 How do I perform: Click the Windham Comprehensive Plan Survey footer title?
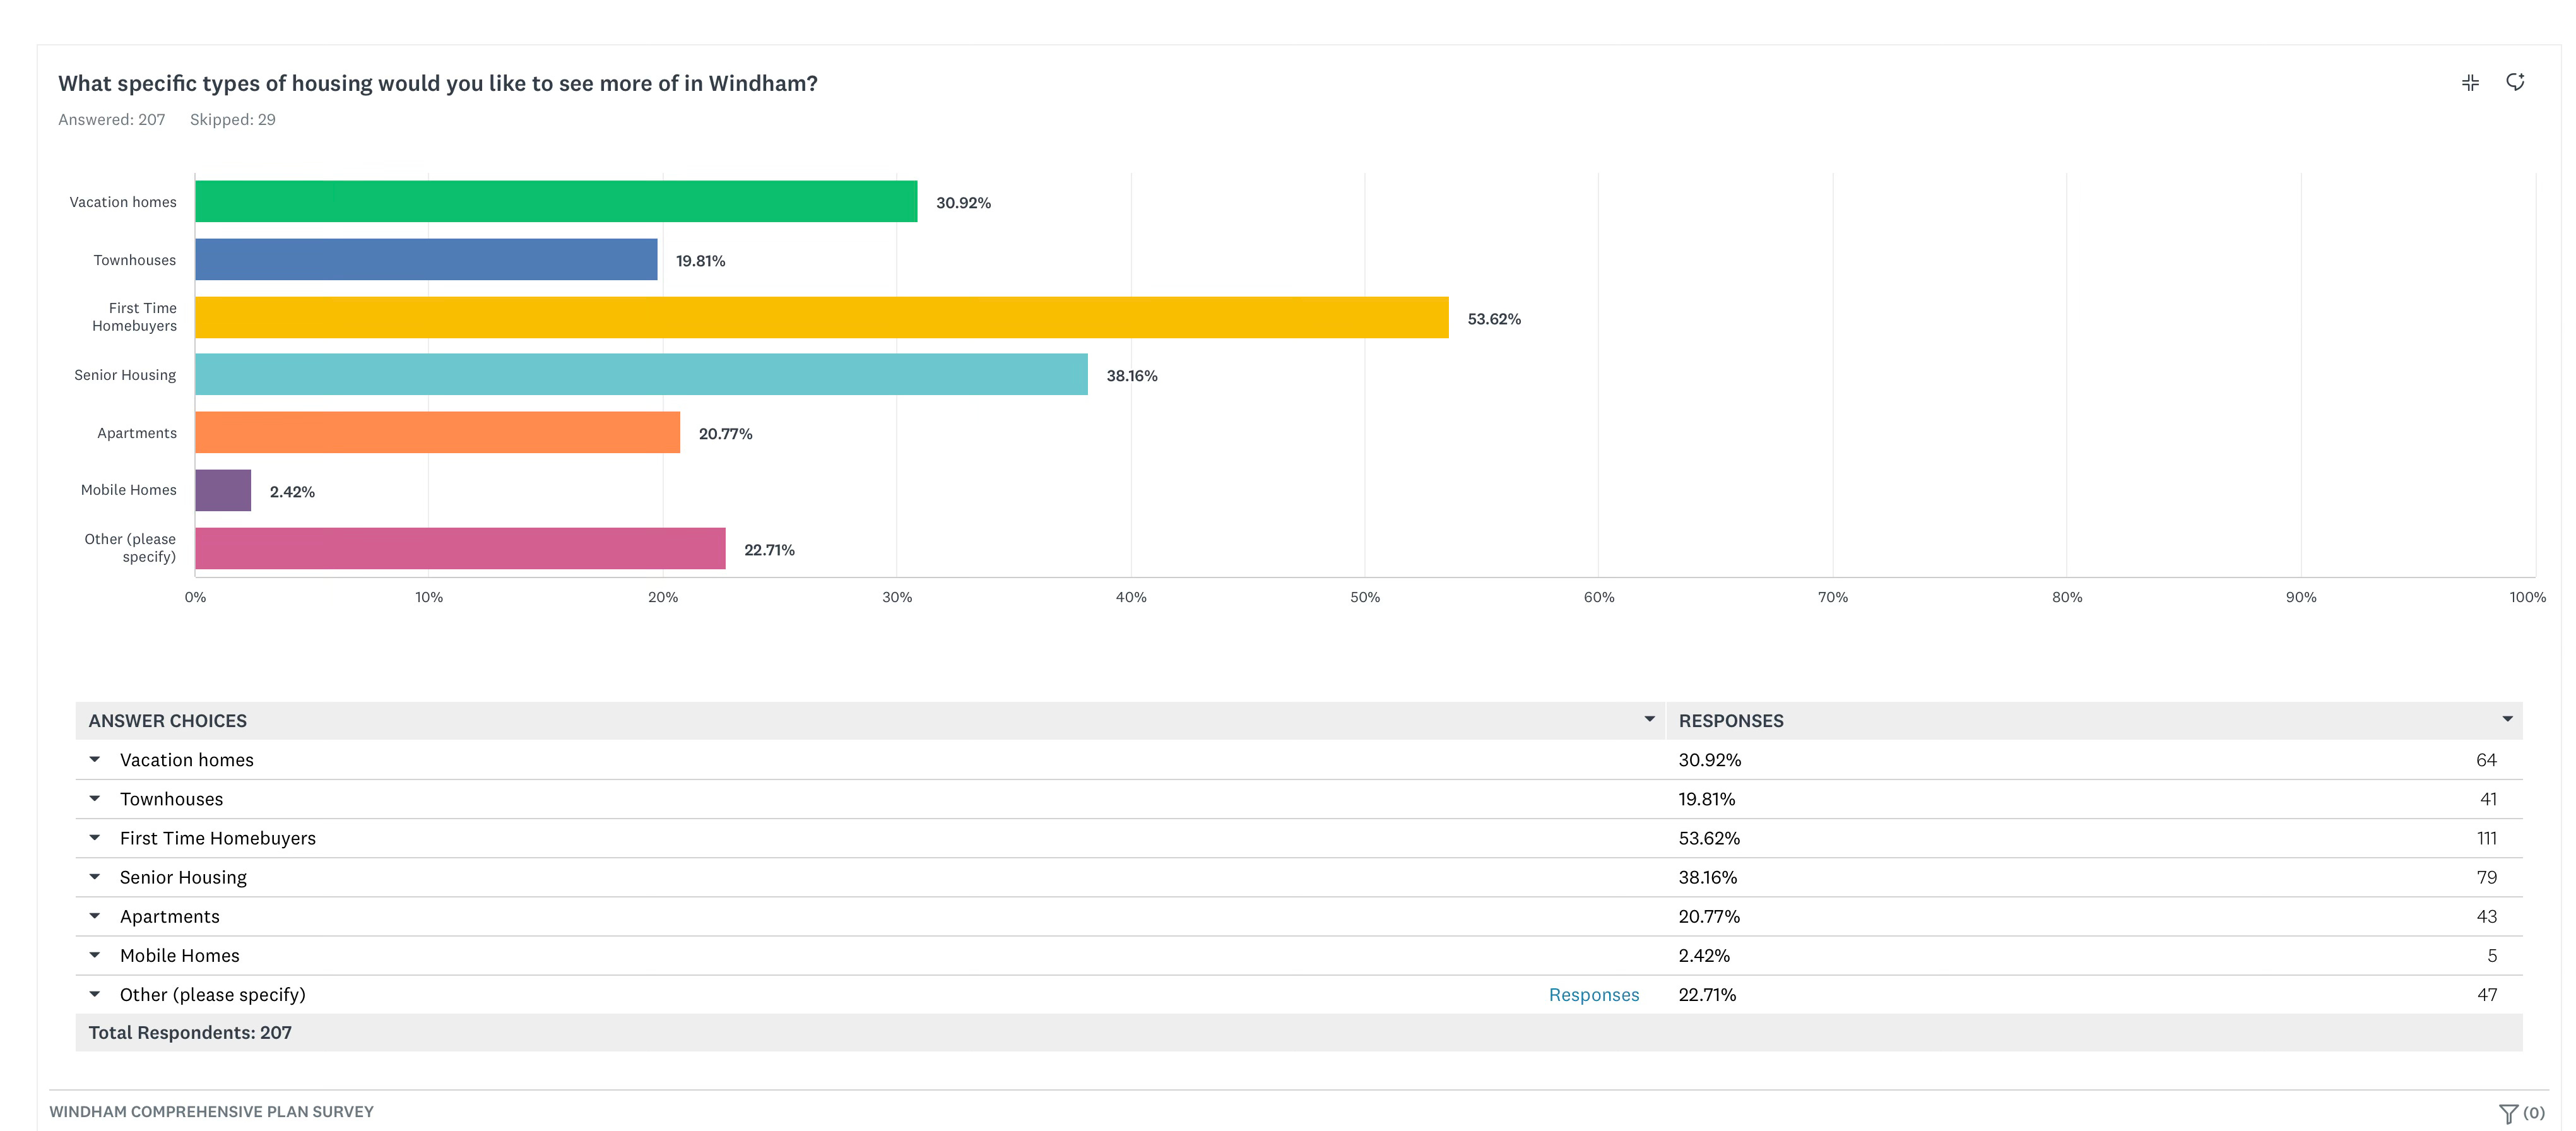click(x=211, y=1111)
